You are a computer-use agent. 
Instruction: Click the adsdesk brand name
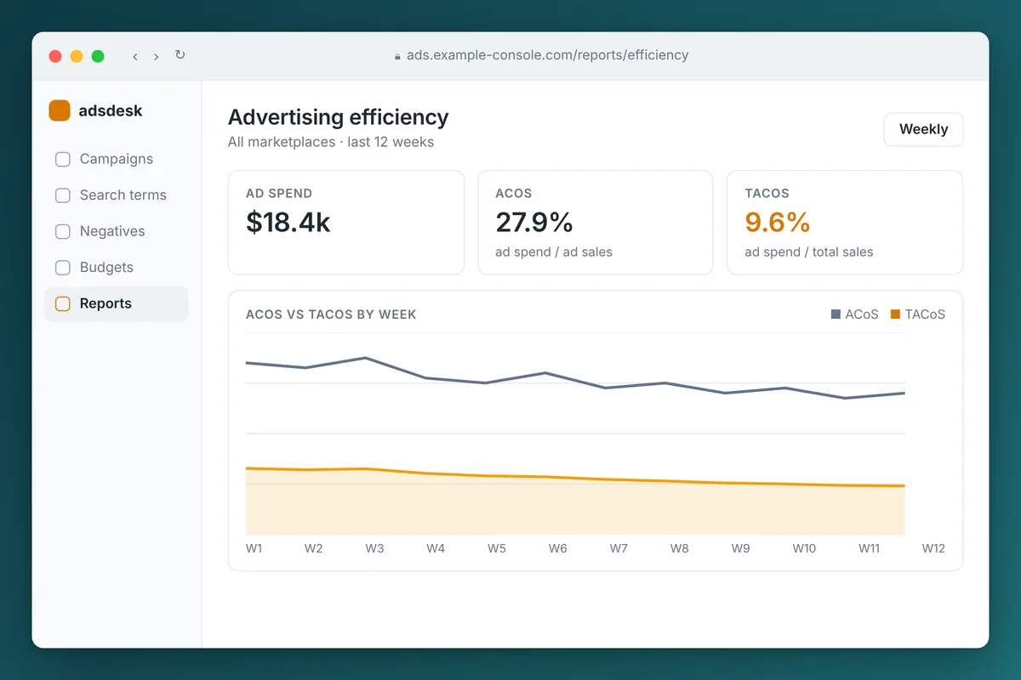tap(111, 110)
